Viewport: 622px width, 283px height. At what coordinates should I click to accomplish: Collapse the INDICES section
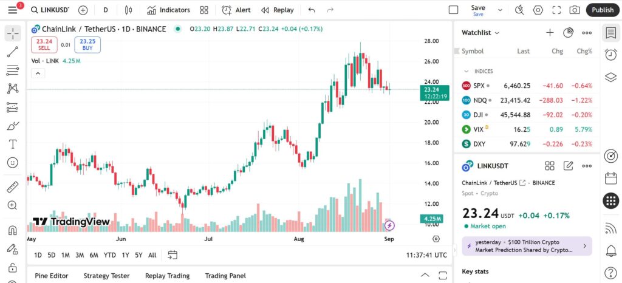(x=466, y=71)
